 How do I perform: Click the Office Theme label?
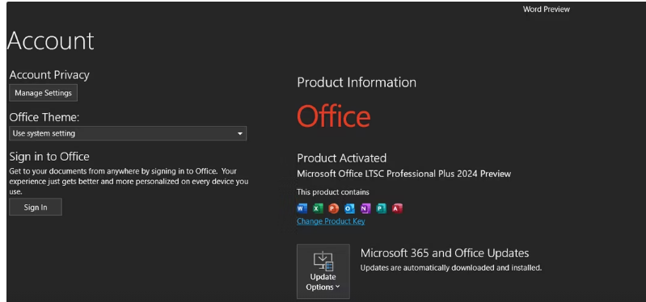click(44, 117)
